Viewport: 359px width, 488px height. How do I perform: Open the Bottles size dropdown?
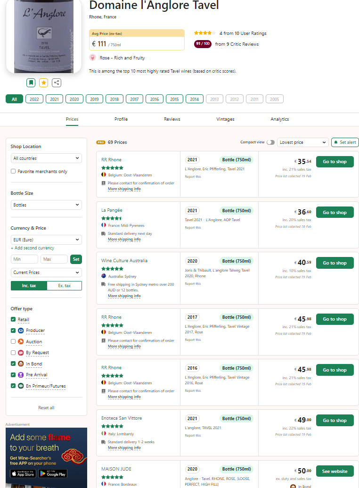46,205
